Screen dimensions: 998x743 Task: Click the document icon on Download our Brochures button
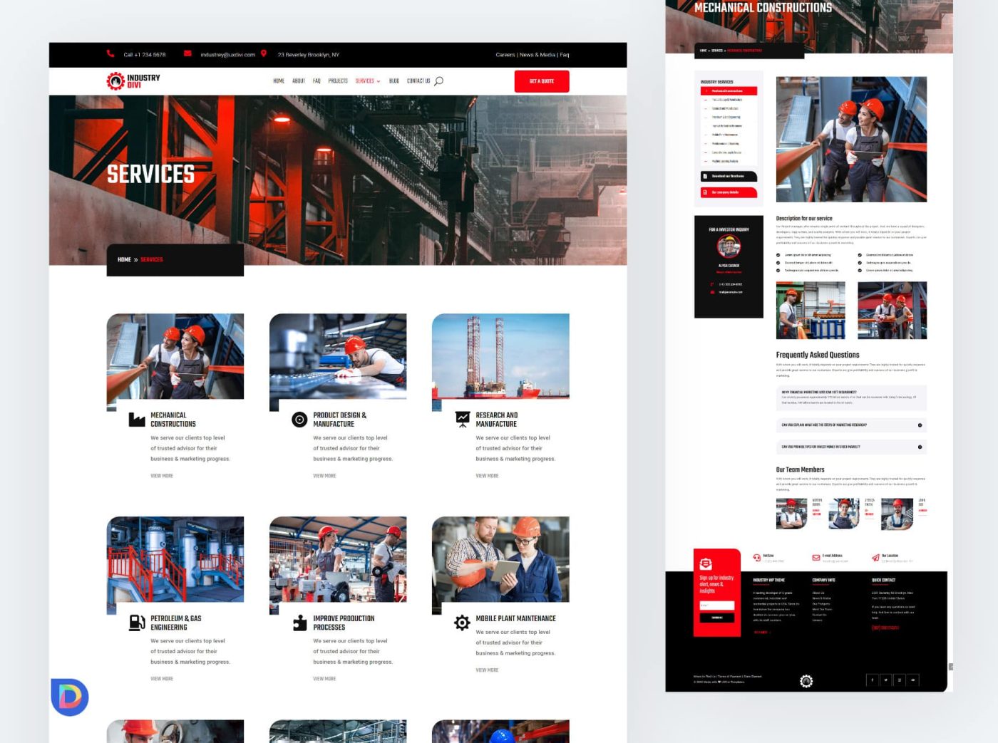point(706,176)
